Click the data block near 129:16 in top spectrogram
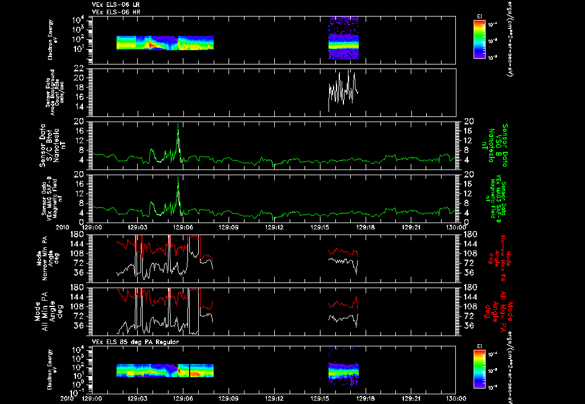Image resolution: width=585 pixels, height=404 pixels. [x=343, y=38]
